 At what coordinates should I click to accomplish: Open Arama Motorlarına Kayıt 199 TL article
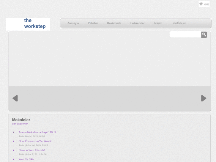(x=37, y=132)
